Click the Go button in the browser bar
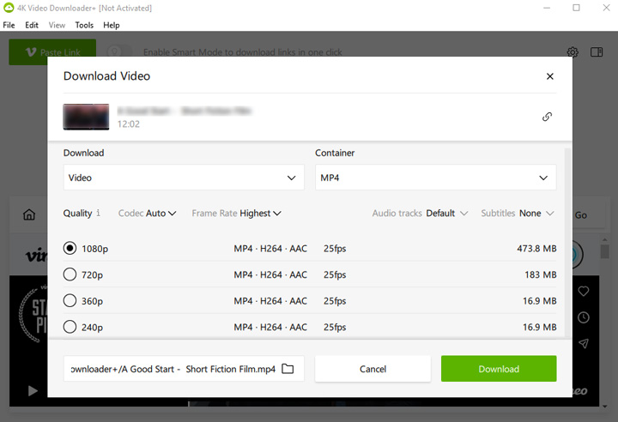The width and height of the screenshot is (618, 422). [x=581, y=215]
